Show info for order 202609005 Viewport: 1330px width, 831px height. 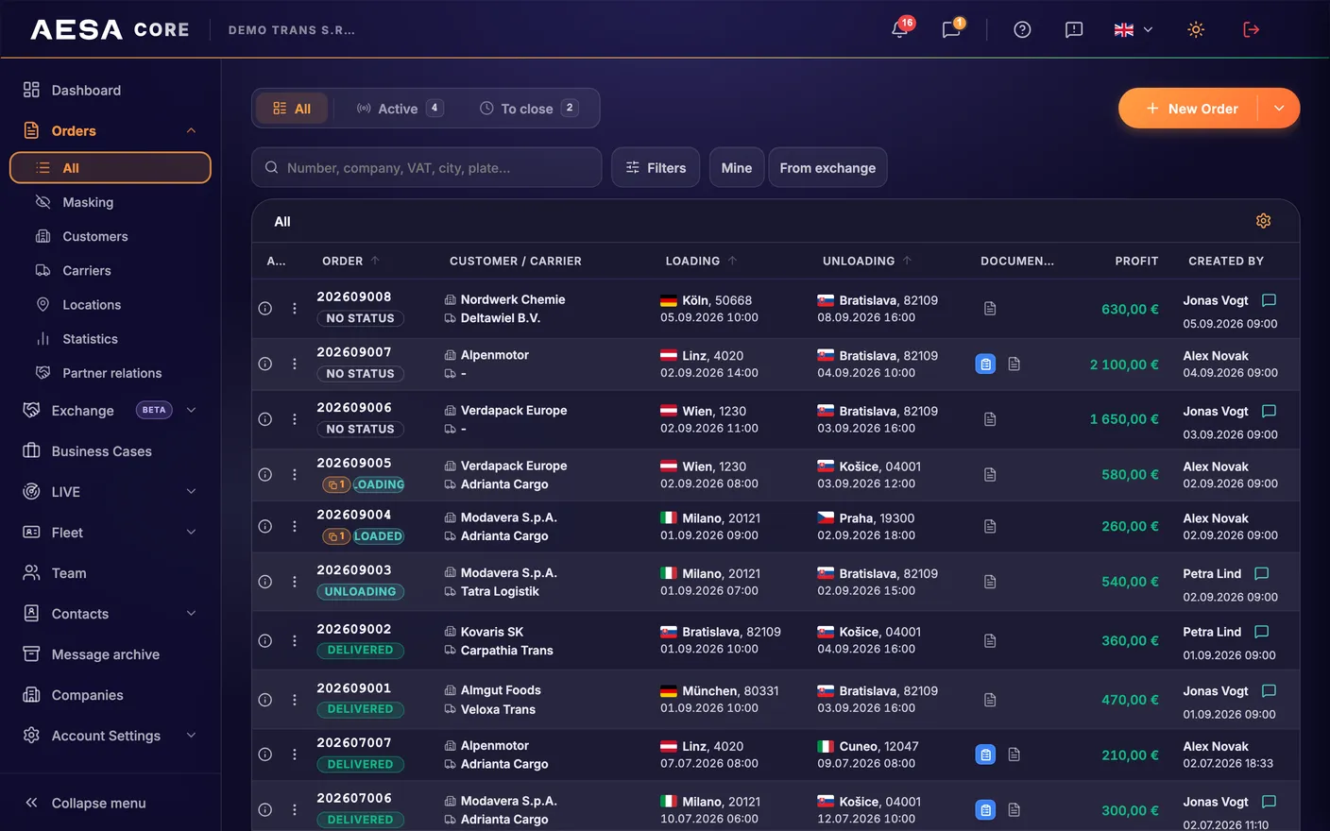click(x=265, y=475)
